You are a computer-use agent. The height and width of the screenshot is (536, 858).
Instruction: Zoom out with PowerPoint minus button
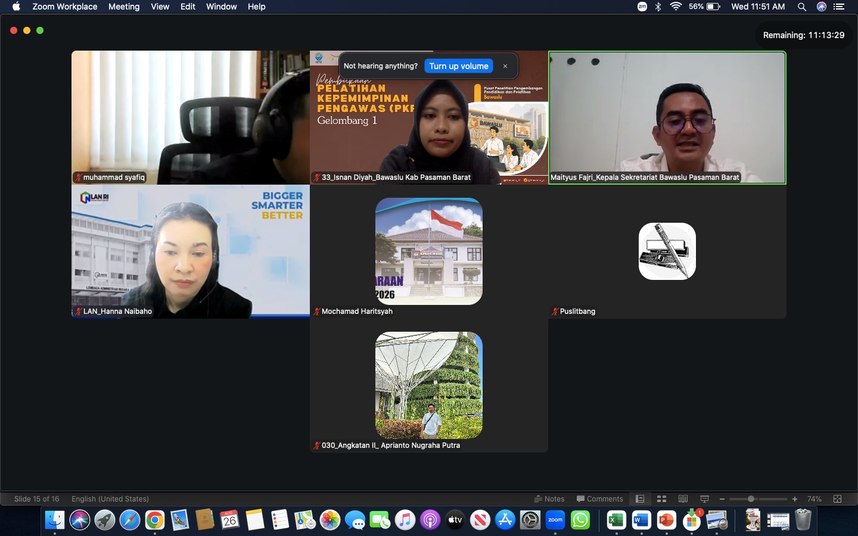point(722,499)
